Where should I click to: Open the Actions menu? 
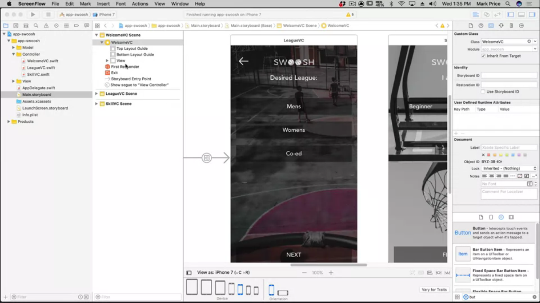point(140,4)
